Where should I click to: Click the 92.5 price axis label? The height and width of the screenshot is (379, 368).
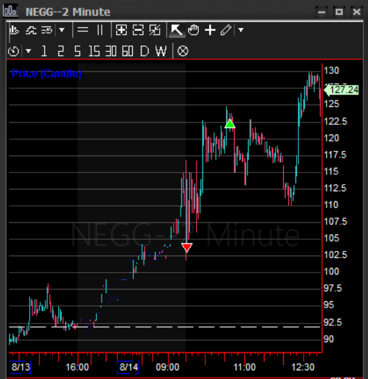coord(333,322)
